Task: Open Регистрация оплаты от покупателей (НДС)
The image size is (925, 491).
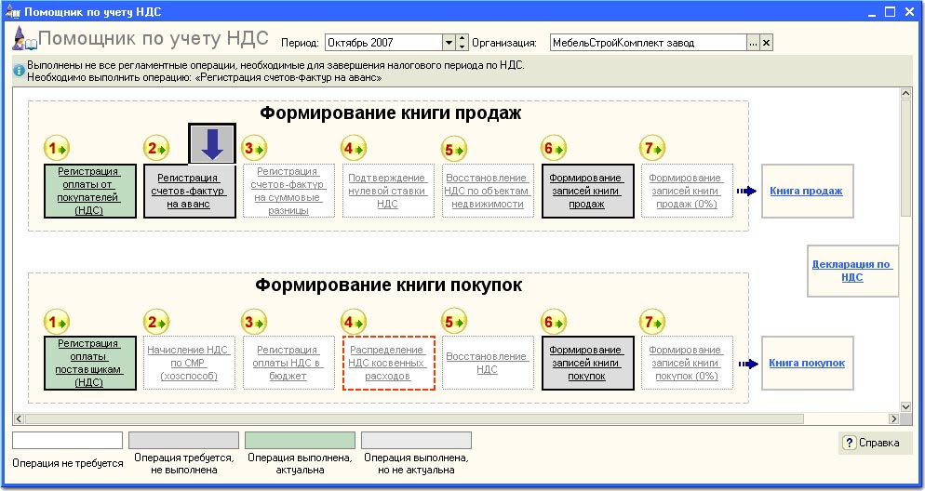Action: point(90,191)
